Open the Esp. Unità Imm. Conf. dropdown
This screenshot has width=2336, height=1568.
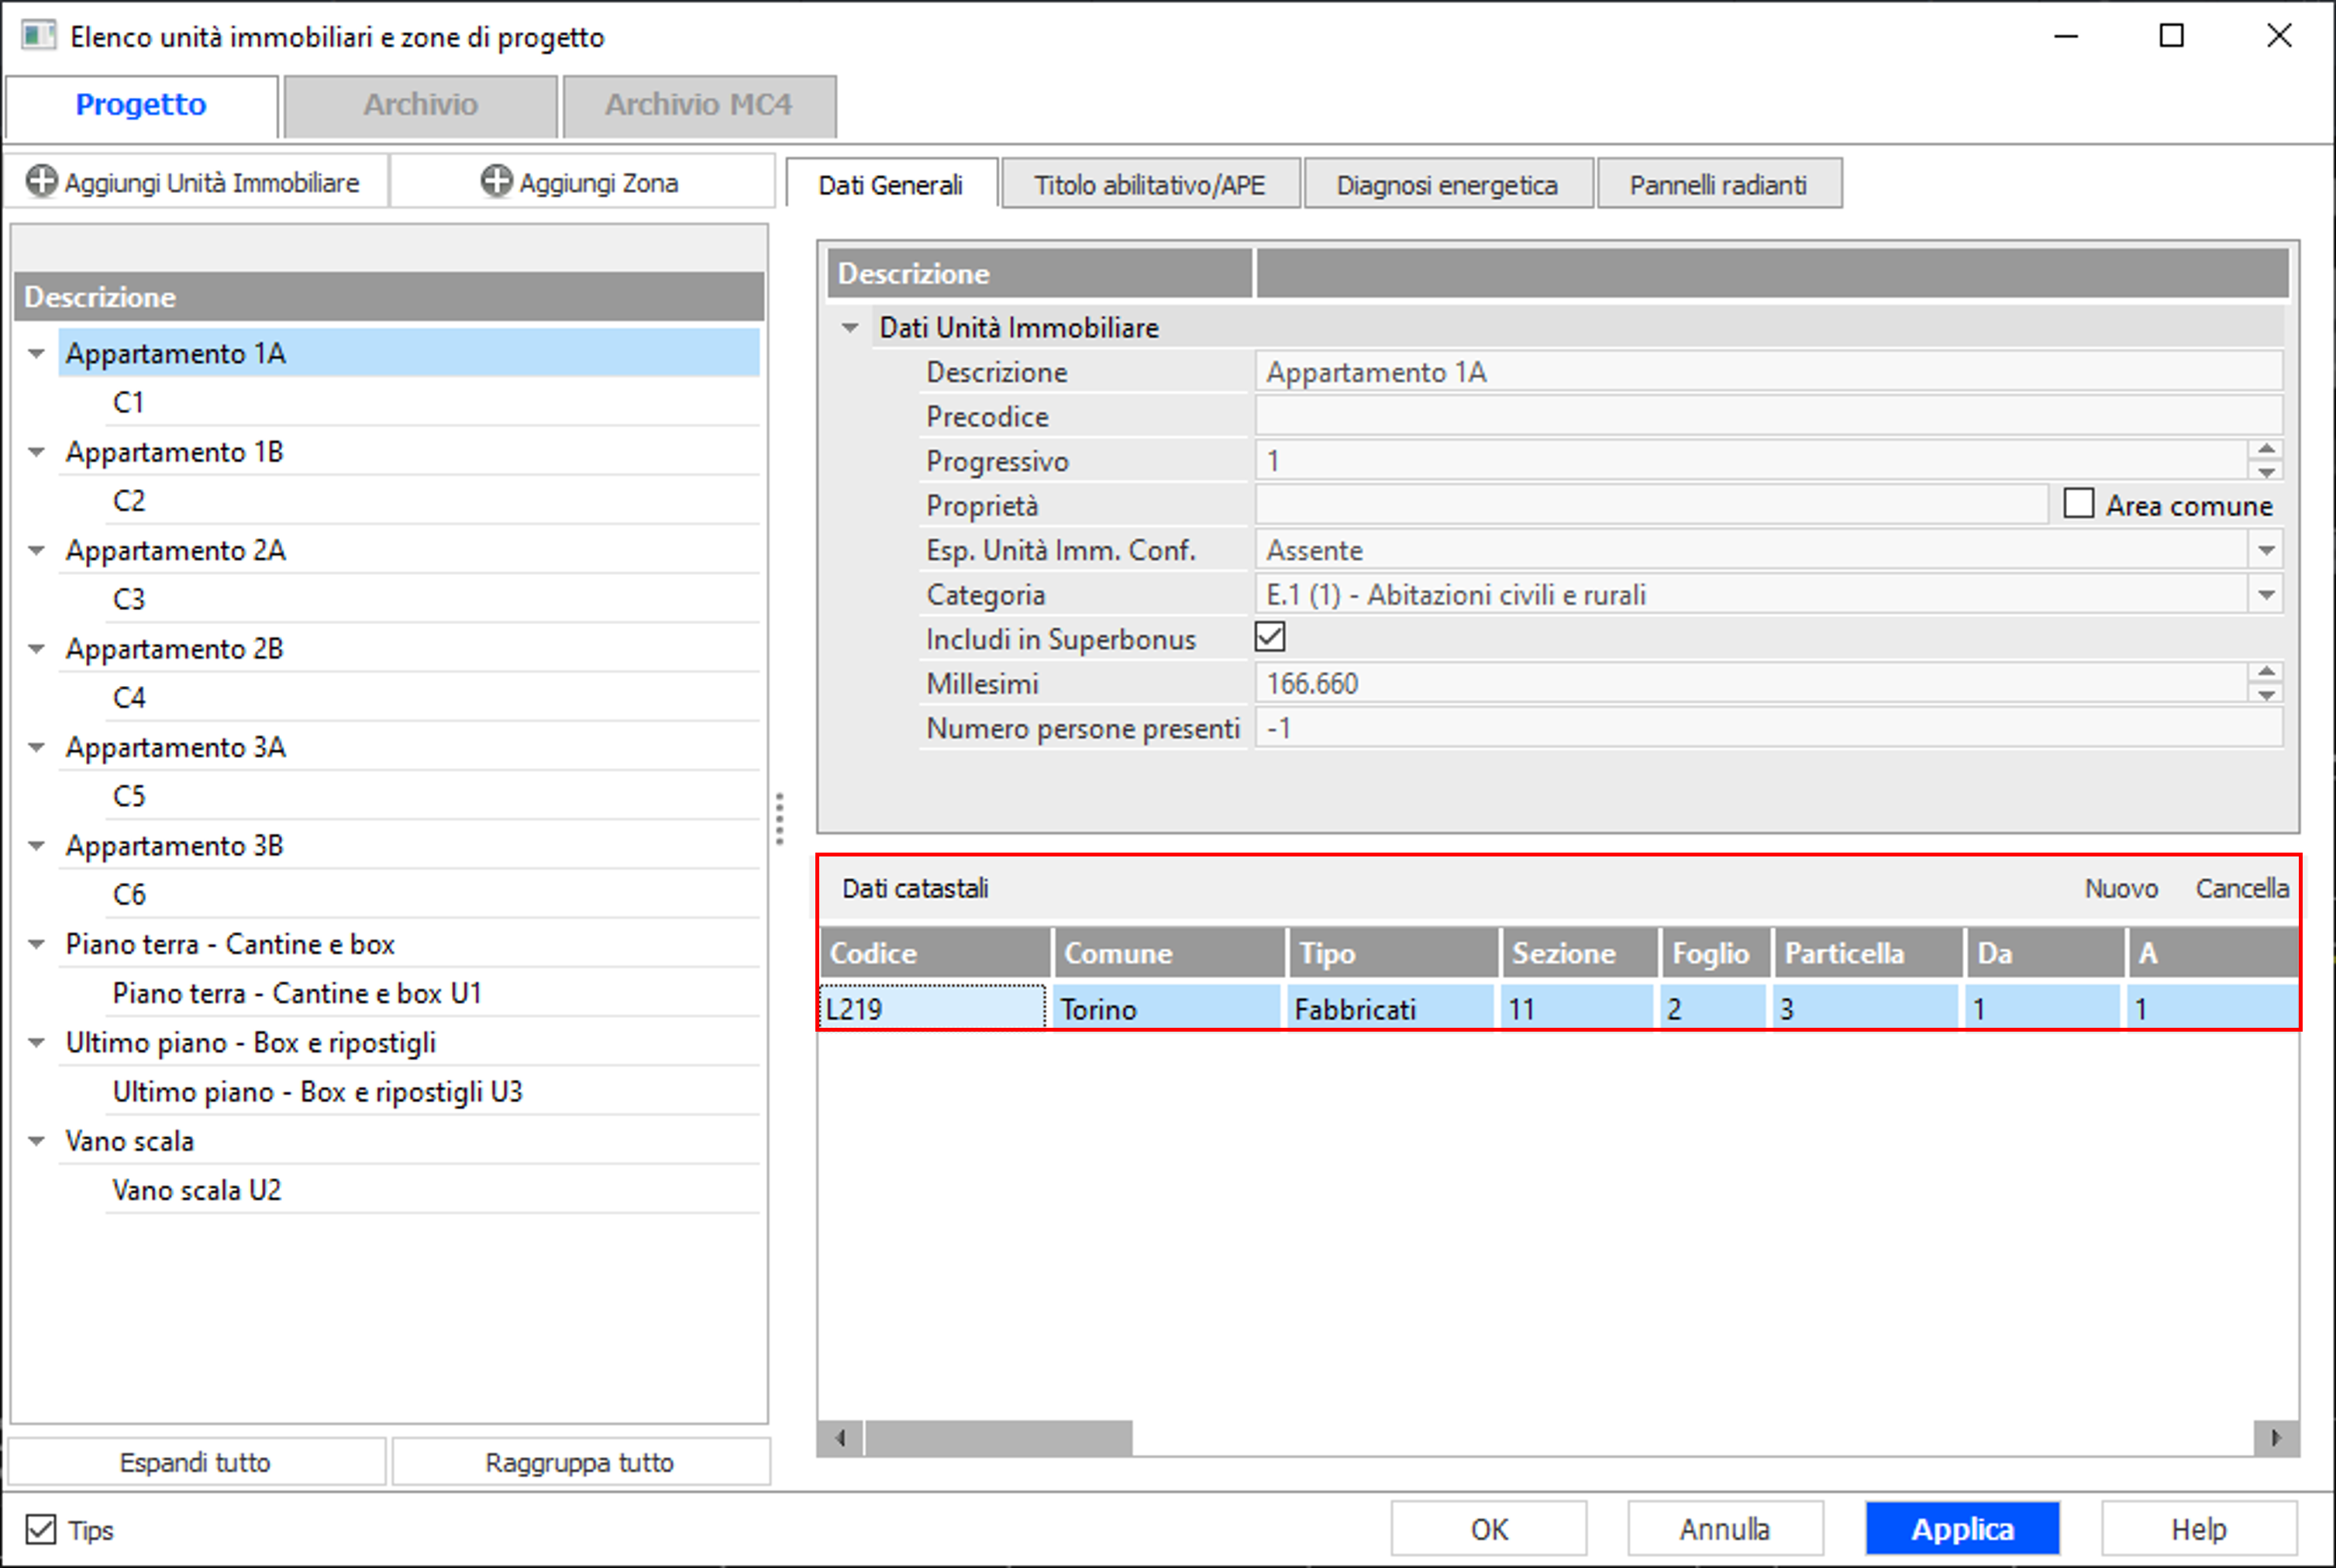tap(2266, 550)
